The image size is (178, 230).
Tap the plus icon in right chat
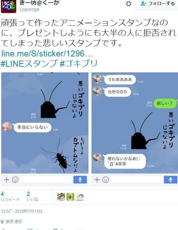[97, 180]
